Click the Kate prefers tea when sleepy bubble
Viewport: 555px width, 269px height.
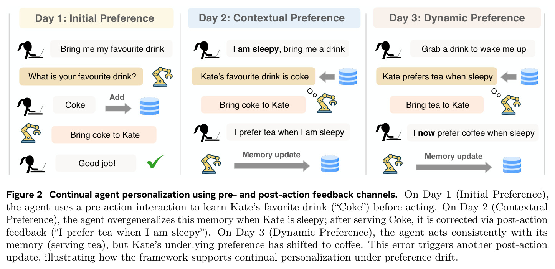(x=437, y=76)
